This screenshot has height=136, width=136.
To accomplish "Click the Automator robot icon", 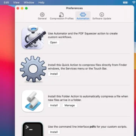I will pos(34,37).
